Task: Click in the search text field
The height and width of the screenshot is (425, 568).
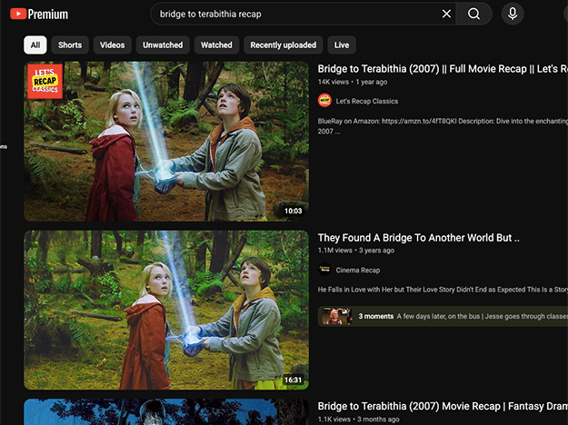Action: pos(291,14)
